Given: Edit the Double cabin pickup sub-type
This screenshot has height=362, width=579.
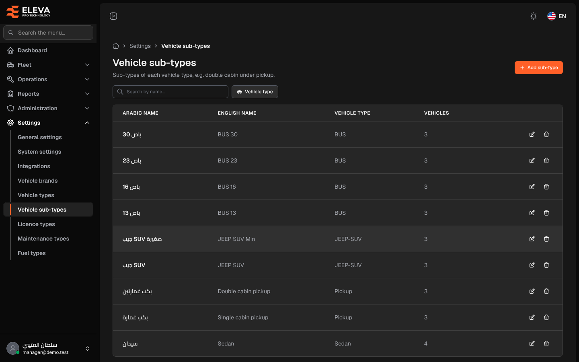Looking at the screenshot, I should click(532, 291).
